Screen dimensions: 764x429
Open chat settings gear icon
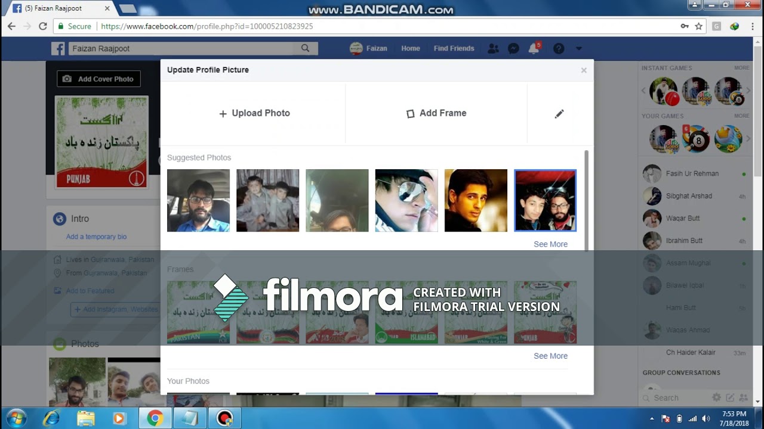click(x=717, y=397)
